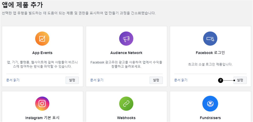Click the orange App Events chart icon
Screen dimensions: 253x122
pyautogui.click(x=42, y=39)
